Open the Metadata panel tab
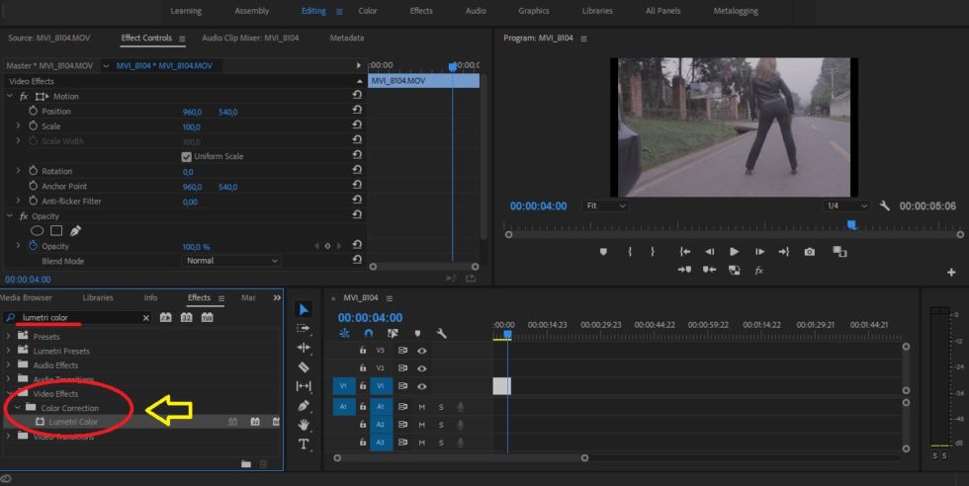The height and width of the screenshot is (486, 969). (347, 38)
